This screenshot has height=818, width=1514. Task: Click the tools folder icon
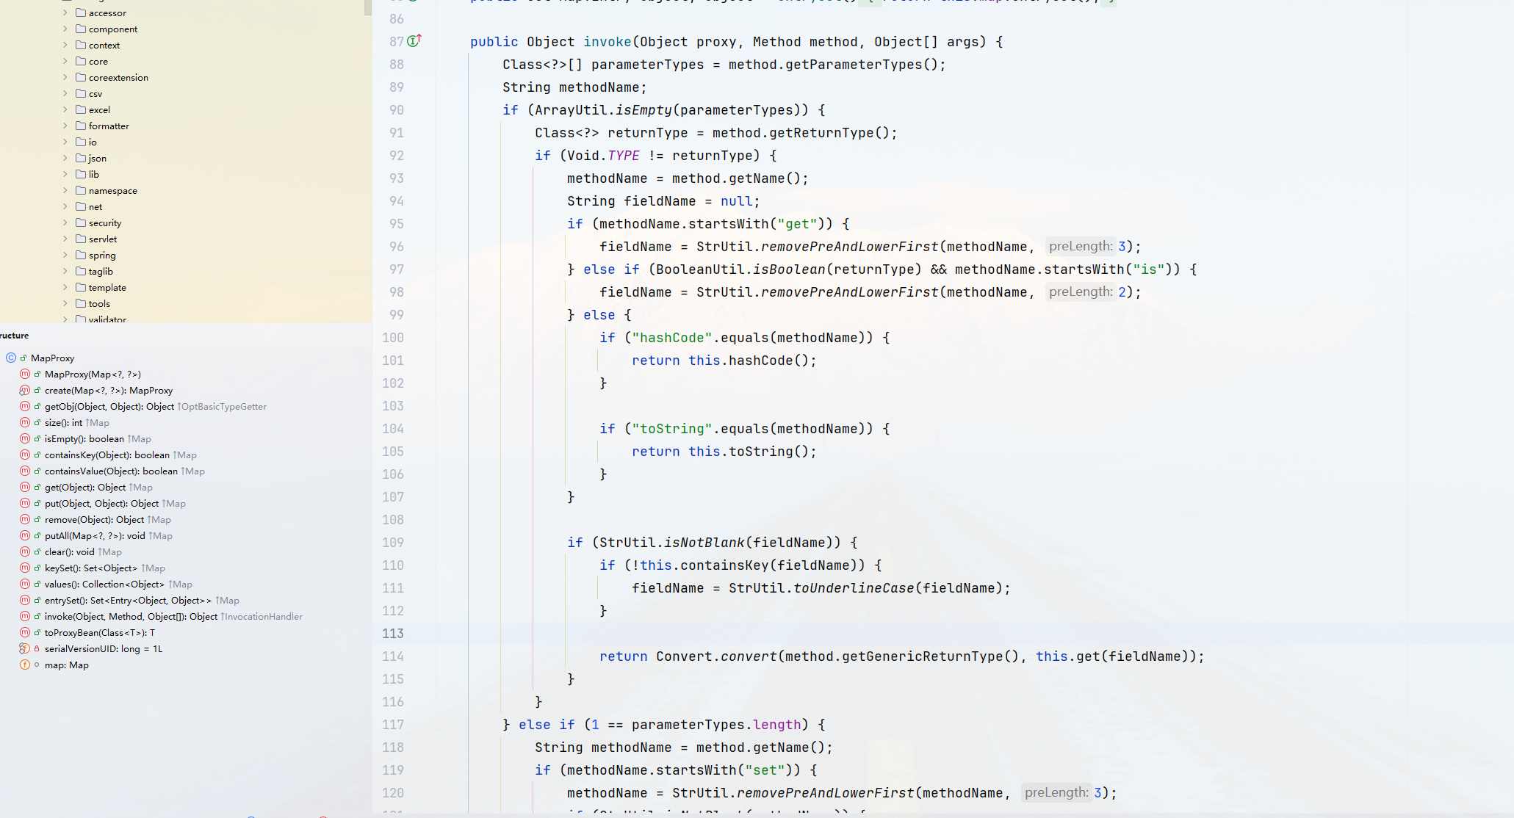(x=81, y=303)
